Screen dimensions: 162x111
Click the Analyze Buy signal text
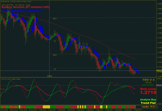[148, 100]
